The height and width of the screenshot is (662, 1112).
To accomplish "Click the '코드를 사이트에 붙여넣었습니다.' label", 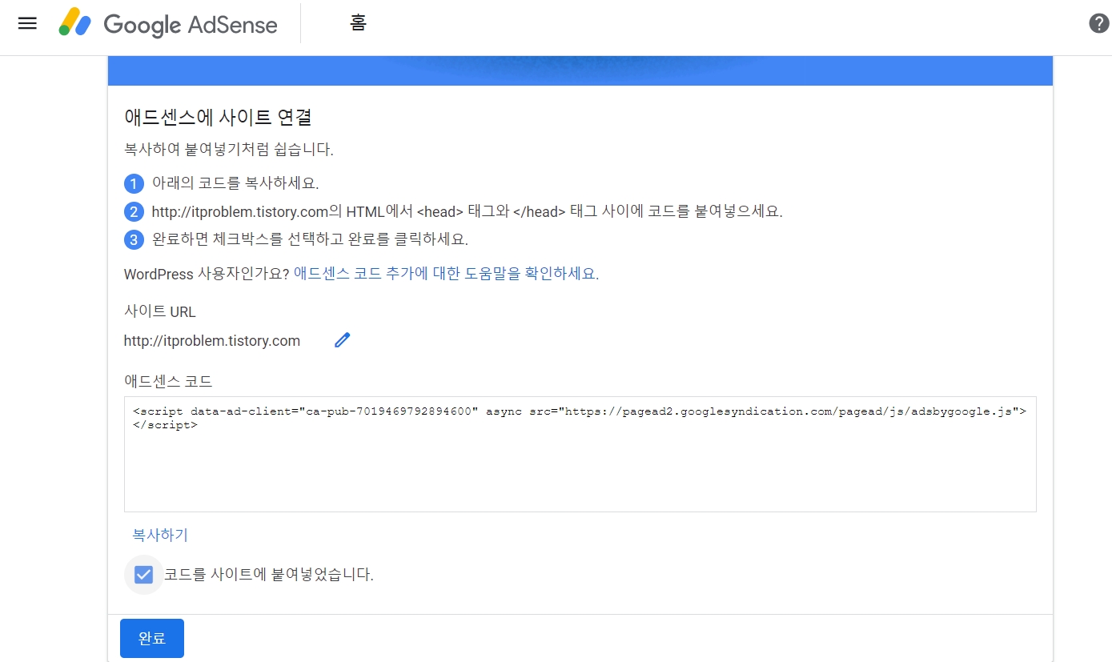I will pos(269,574).
